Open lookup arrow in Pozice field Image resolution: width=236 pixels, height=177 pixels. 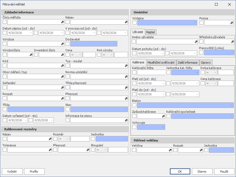[x=231, y=23]
